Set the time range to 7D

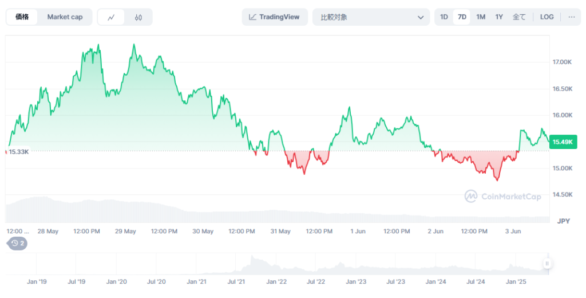tap(462, 17)
